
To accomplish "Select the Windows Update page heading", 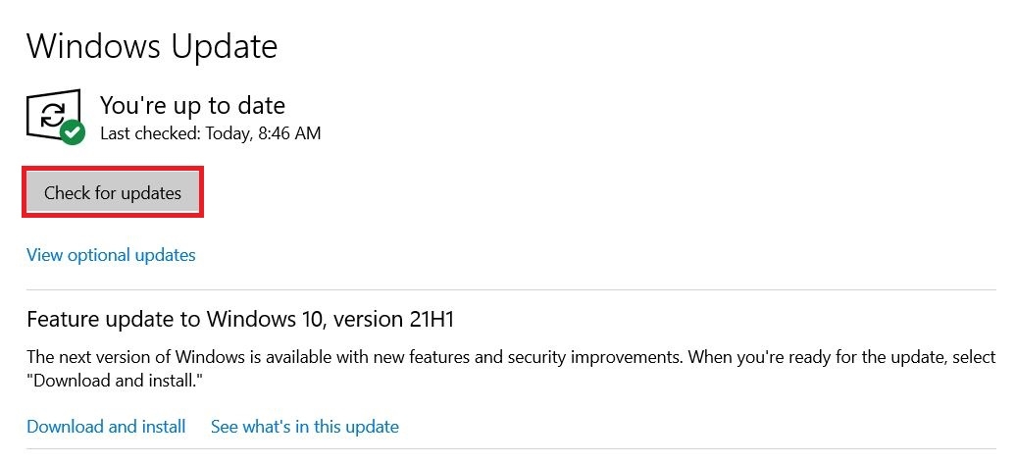I will 152,46.
